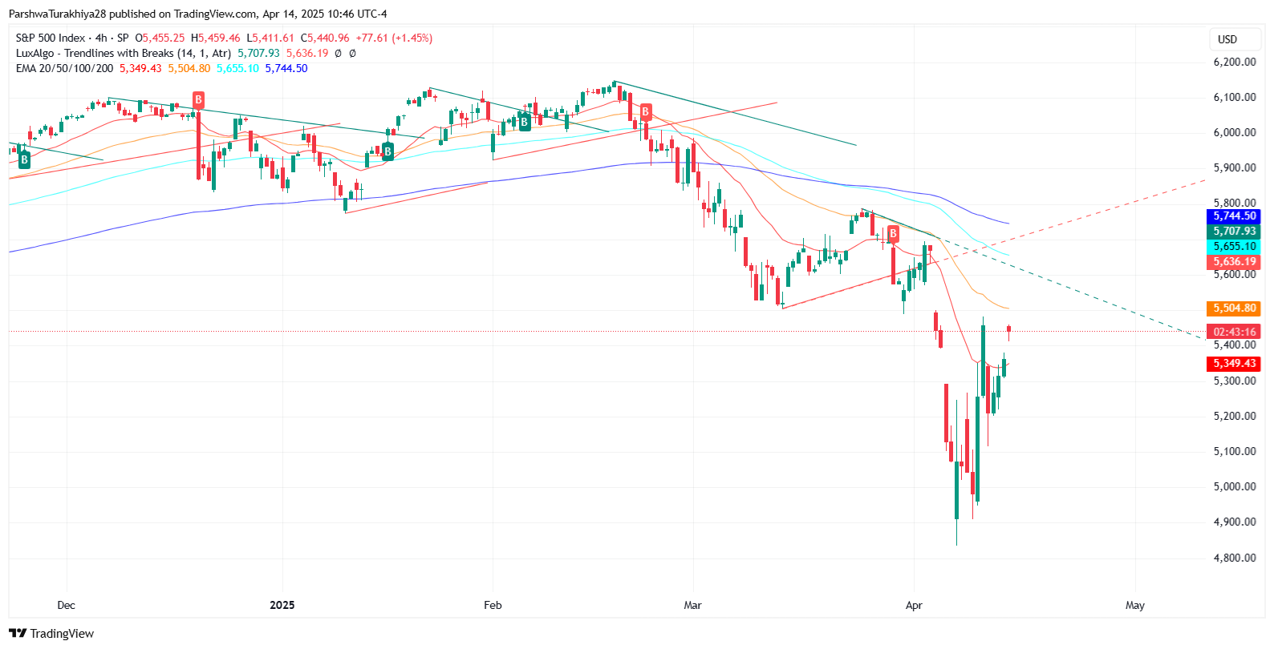Screen dimensions: 1274x649
Task: Click the TradingView logo at bottom left
Action: 51,634
